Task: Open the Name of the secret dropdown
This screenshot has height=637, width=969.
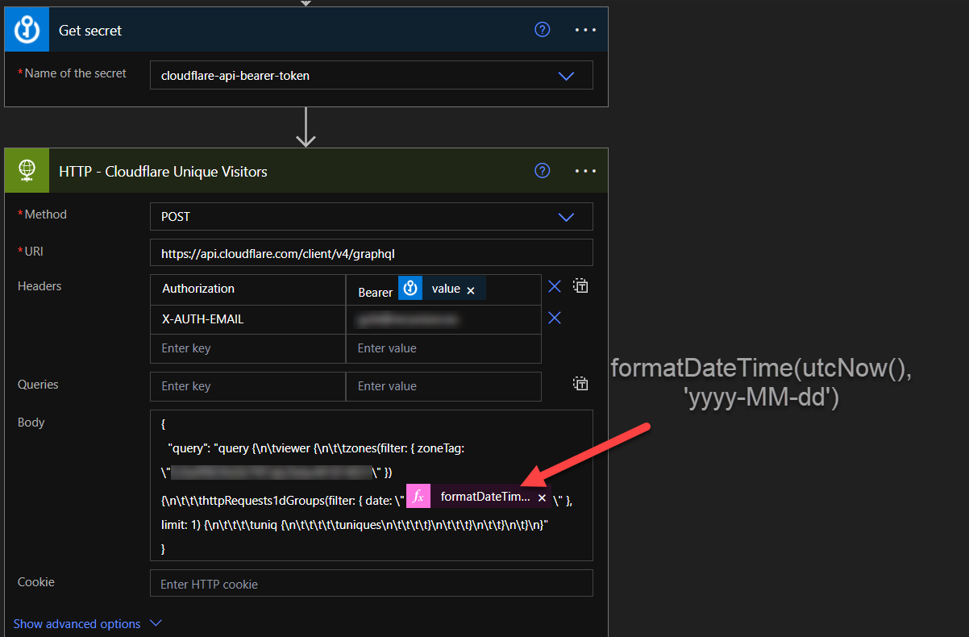Action: tap(566, 75)
